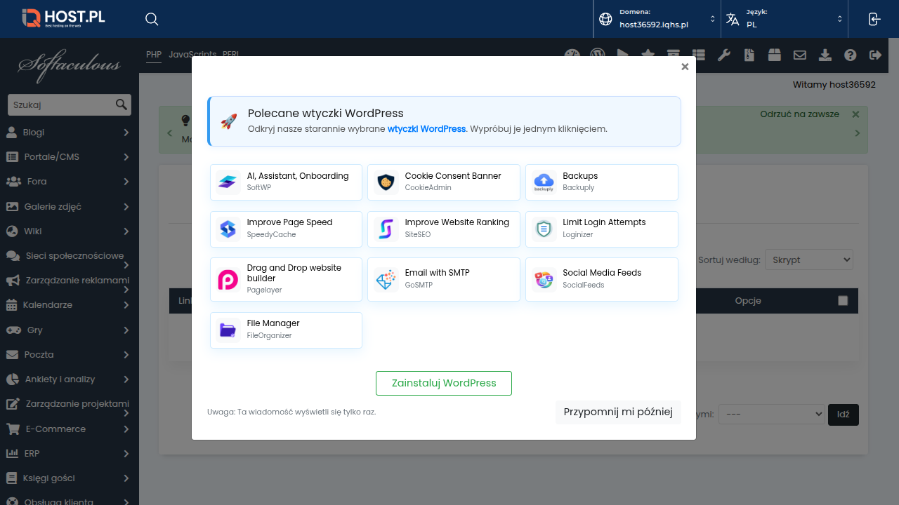Click the translate icon beside Język
Screen dimensions: 899x505
pyautogui.click(x=733, y=19)
